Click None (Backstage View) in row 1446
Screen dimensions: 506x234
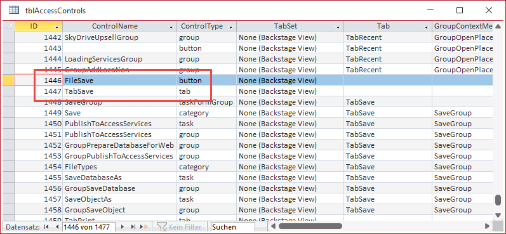coord(290,81)
